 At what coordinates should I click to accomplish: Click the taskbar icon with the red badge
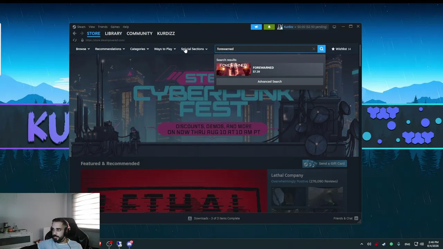tap(109, 244)
